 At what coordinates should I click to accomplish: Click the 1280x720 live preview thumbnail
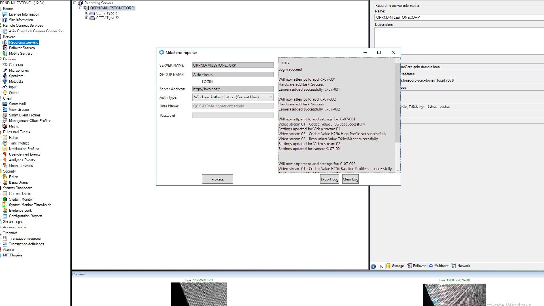[x=454, y=295]
